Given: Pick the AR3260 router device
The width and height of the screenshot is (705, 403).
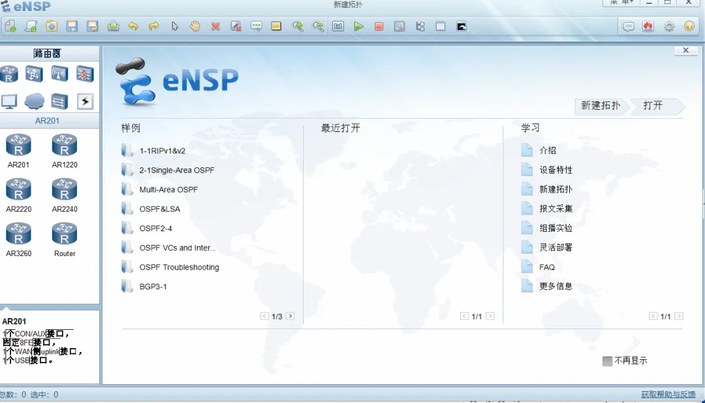Looking at the screenshot, I should tap(18, 240).
